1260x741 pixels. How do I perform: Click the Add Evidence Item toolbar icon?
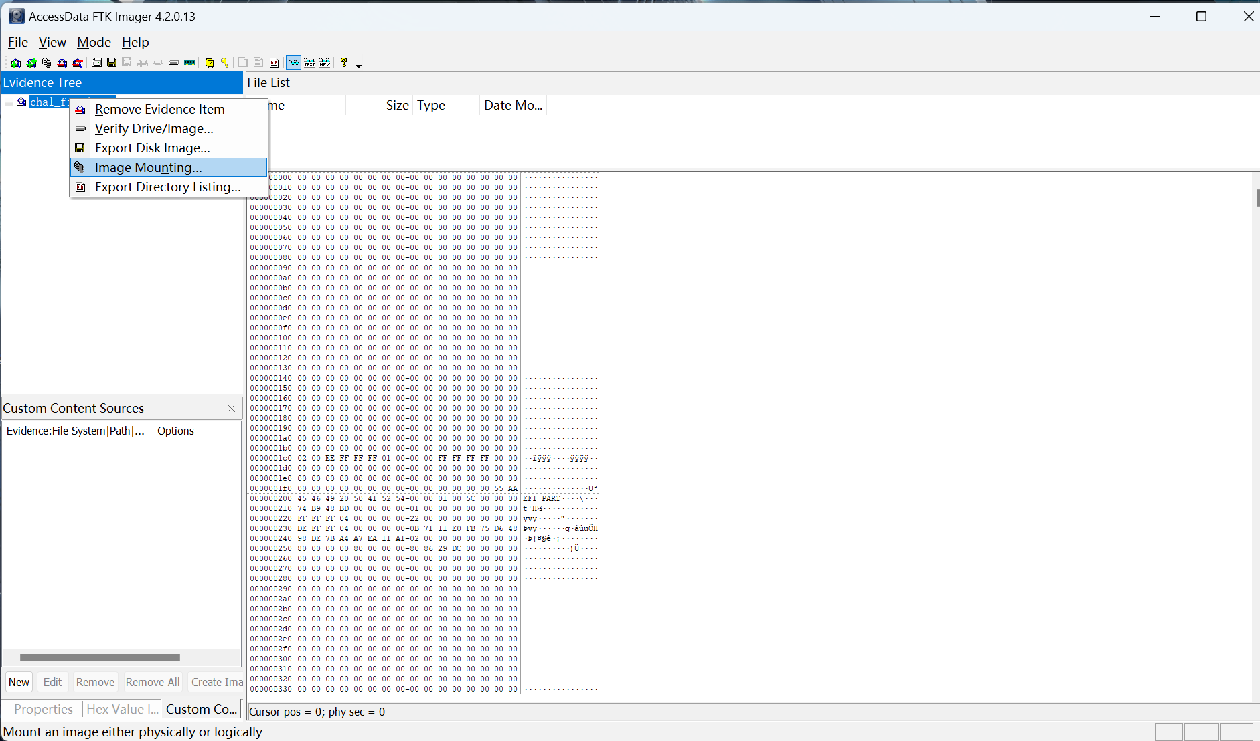click(x=15, y=63)
